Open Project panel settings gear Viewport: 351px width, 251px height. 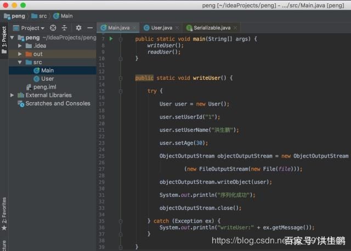(x=78, y=28)
